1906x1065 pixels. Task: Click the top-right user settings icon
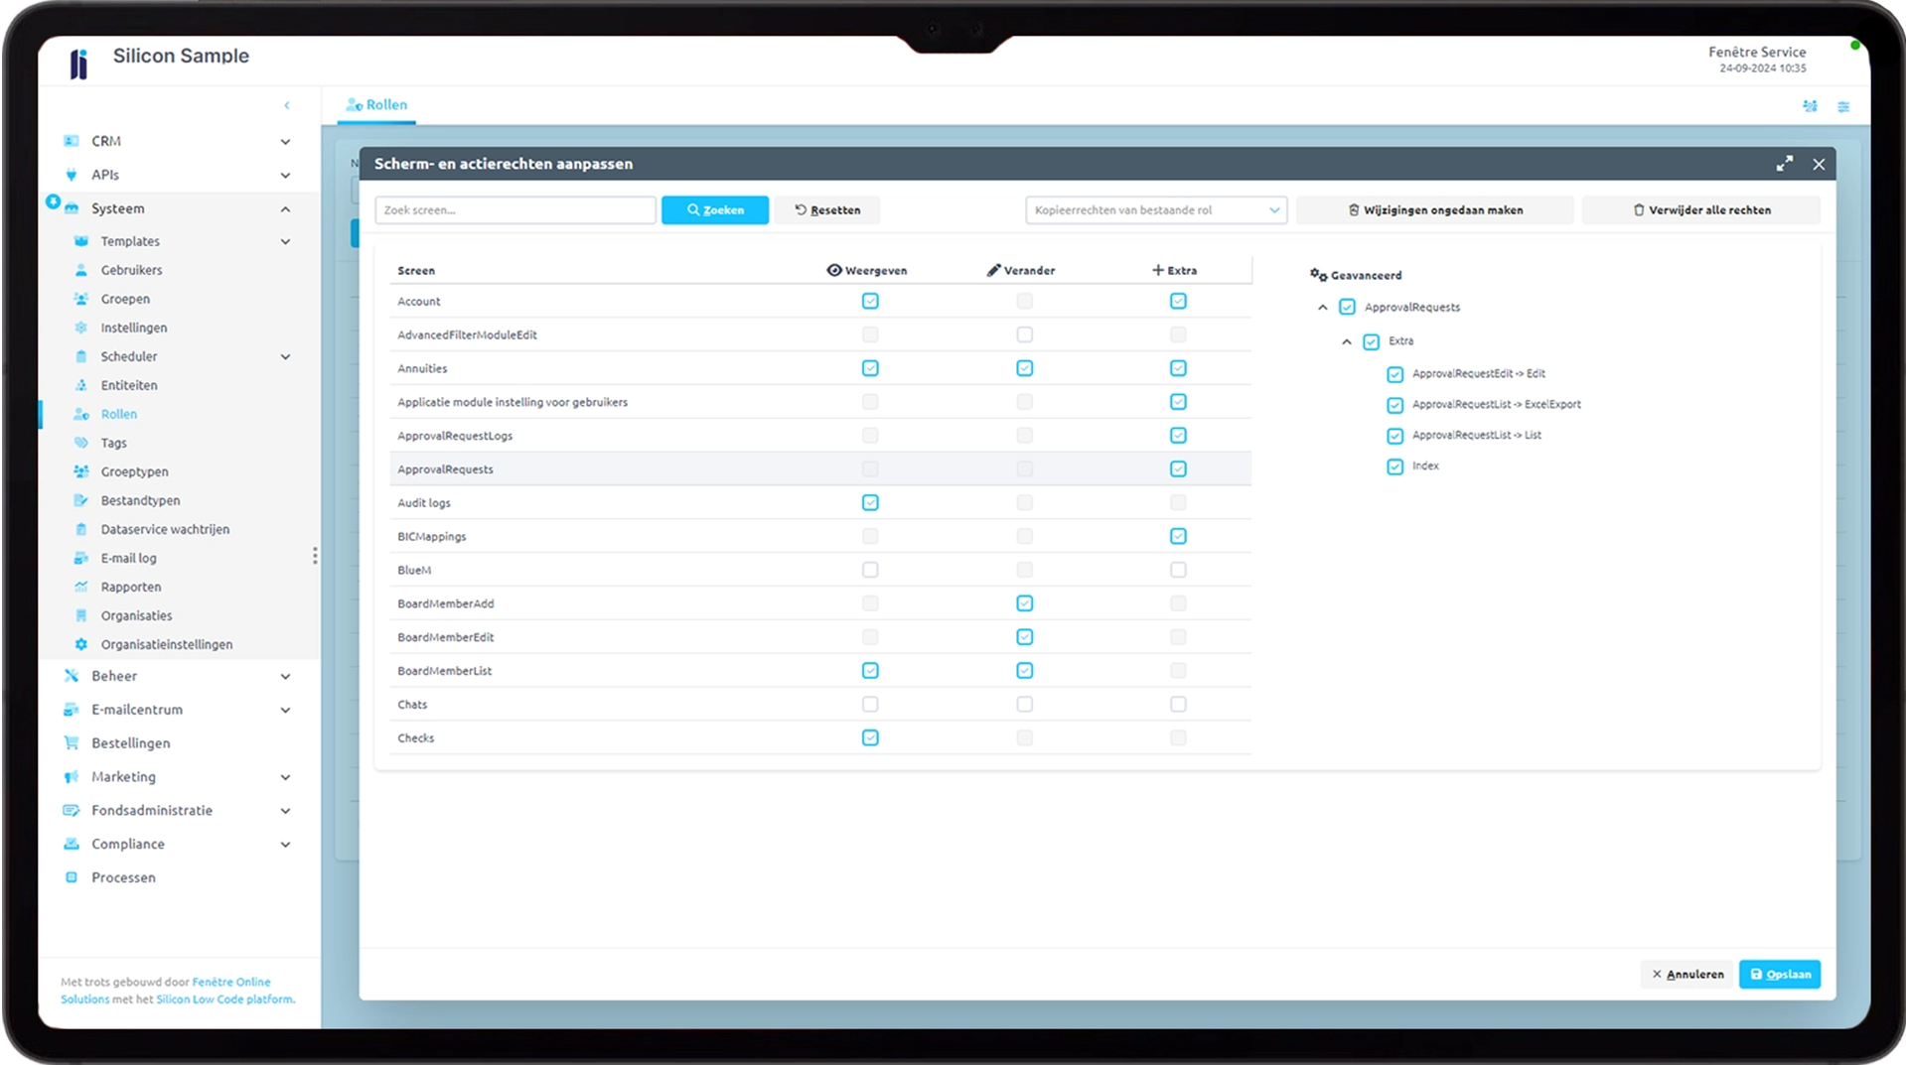point(1810,106)
